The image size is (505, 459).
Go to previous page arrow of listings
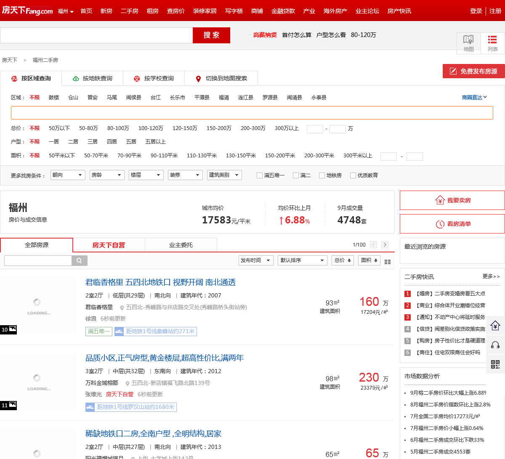(x=373, y=245)
